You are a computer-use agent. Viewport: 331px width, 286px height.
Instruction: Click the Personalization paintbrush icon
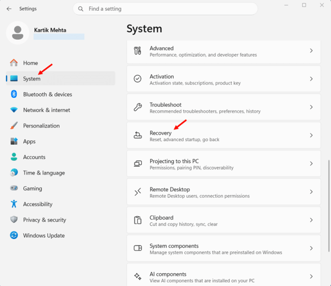coord(14,125)
